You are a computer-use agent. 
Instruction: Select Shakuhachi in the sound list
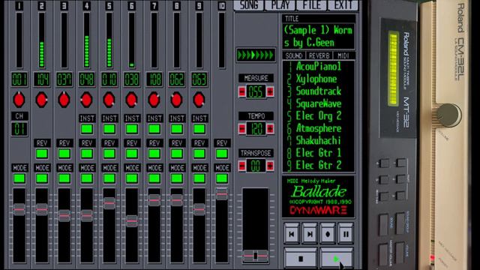point(318,140)
